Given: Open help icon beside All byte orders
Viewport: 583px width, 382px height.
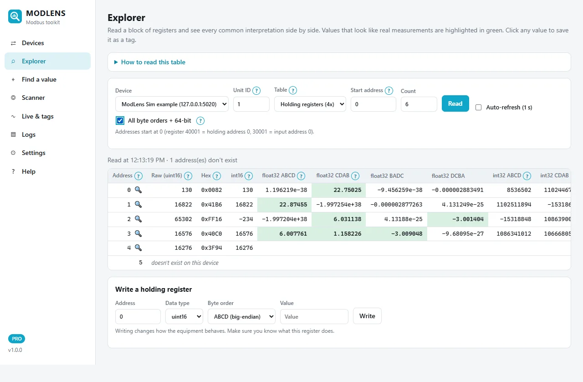Looking at the screenshot, I should (x=200, y=121).
